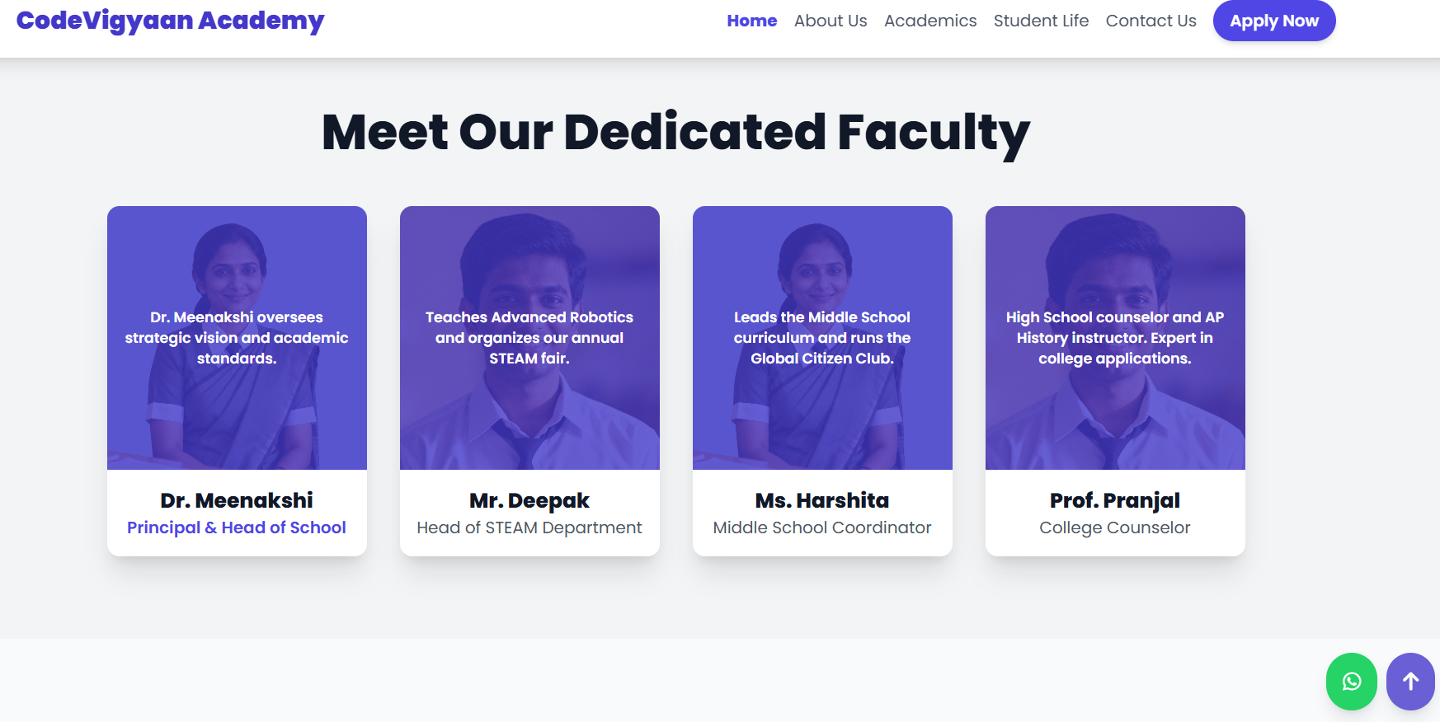Open Dr. Meenakshi's faculty profile card
1440x722 pixels.
click(237, 379)
